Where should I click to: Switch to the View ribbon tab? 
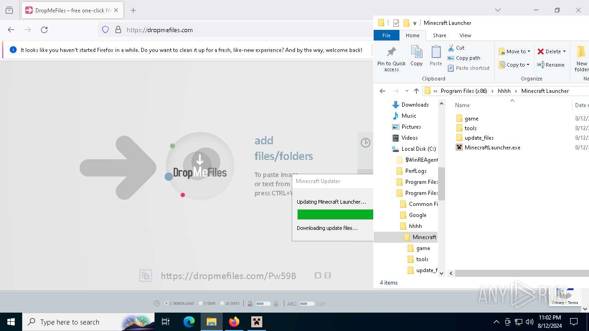pyautogui.click(x=465, y=35)
